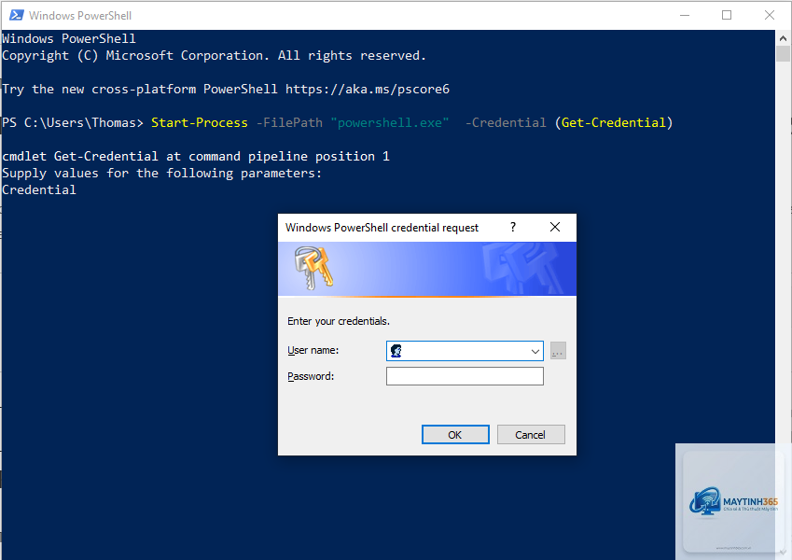Focus the Password input field
The width and height of the screenshot is (792, 560).
pyautogui.click(x=465, y=376)
